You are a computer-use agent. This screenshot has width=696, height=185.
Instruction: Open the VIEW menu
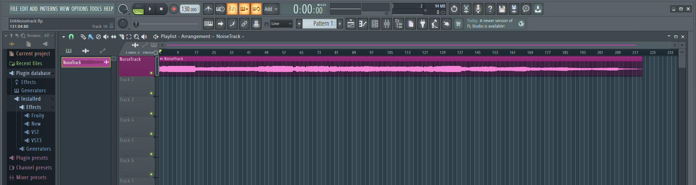pyautogui.click(x=64, y=9)
